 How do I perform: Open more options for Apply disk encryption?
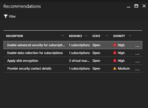[137, 62]
